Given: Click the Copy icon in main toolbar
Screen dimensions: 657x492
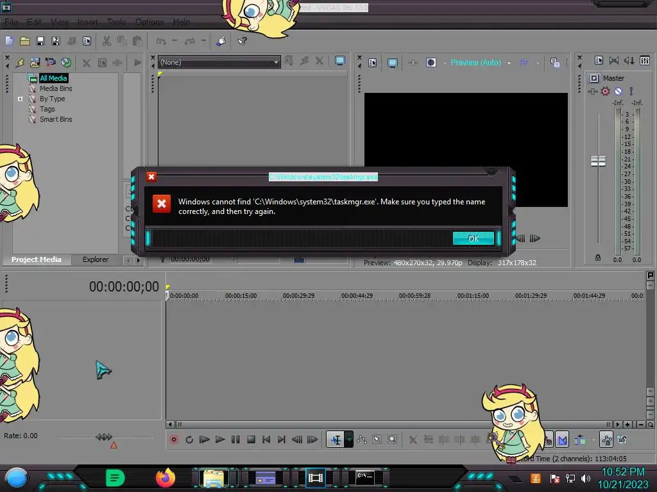Looking at the screenshot, I should click(122, 41).
